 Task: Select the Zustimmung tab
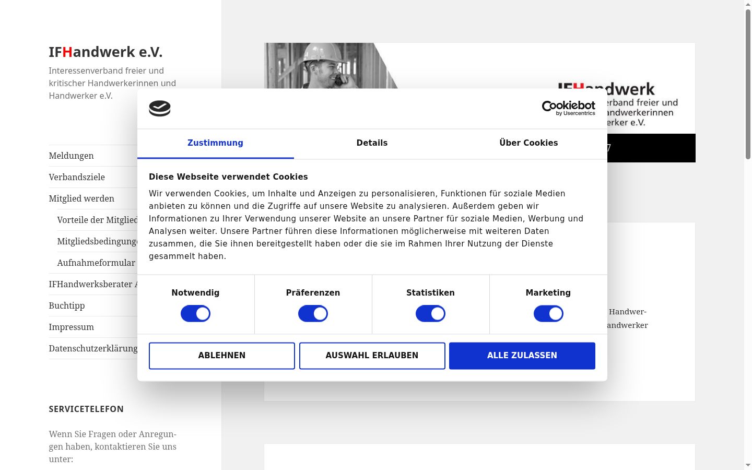215,143
